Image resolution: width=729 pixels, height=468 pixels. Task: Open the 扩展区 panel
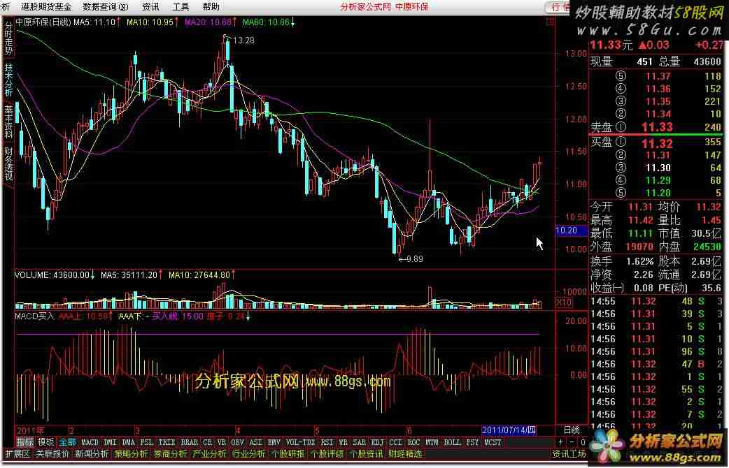click(x=17, y=453)
